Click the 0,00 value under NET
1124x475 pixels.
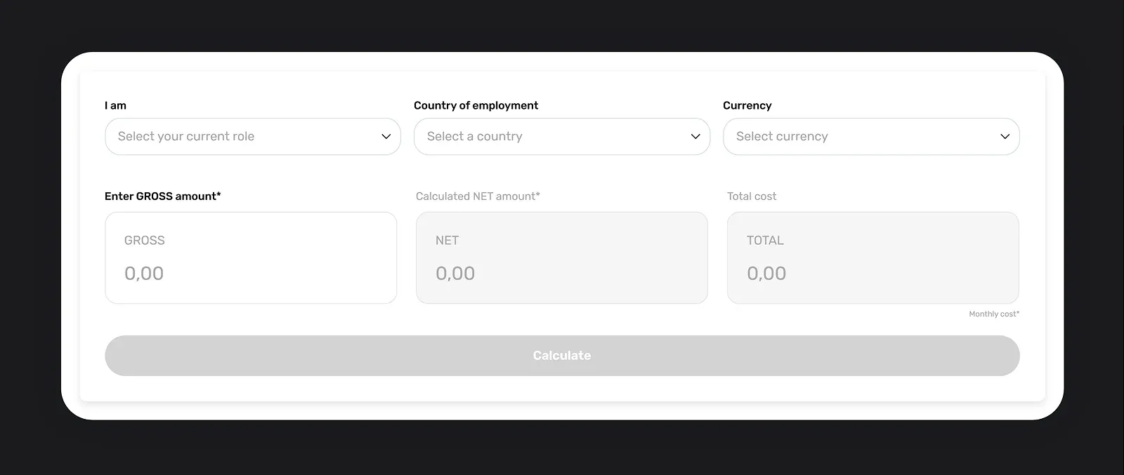455,274
